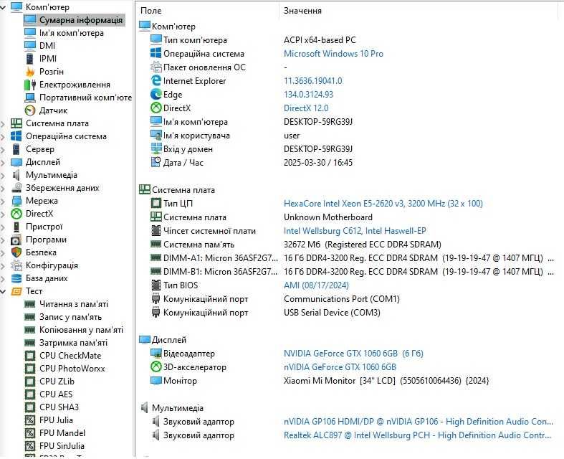564x459 pixels.
Task: Click the Електроживлення battery icon
Action: (x=30, y=85)
